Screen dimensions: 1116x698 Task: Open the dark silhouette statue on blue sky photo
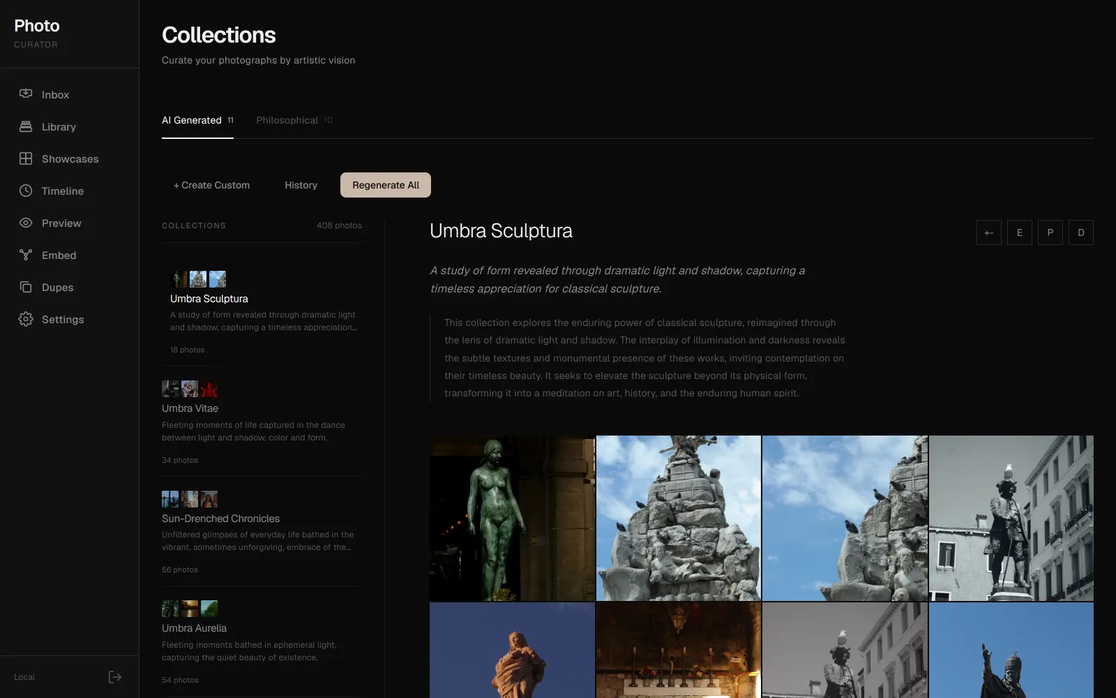click(1011, 650)
